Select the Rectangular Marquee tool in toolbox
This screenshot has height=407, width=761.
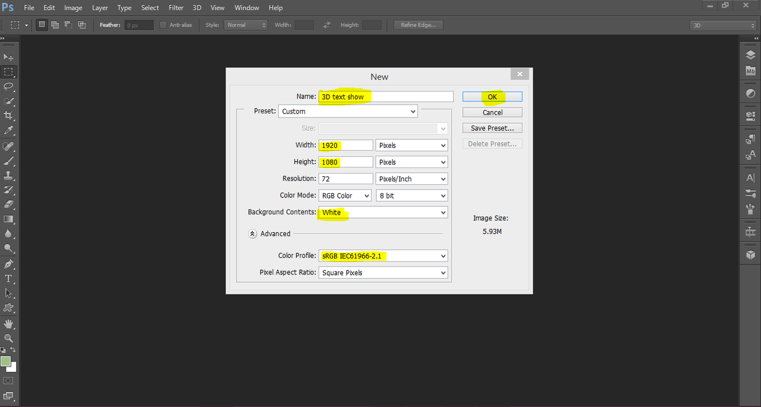click(8, 72)
